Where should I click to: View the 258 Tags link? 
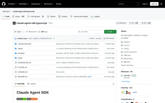tap(43, 32)
